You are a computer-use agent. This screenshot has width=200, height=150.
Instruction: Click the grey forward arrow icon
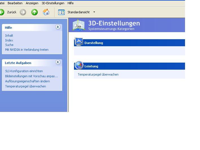click(x=23, y=12)
